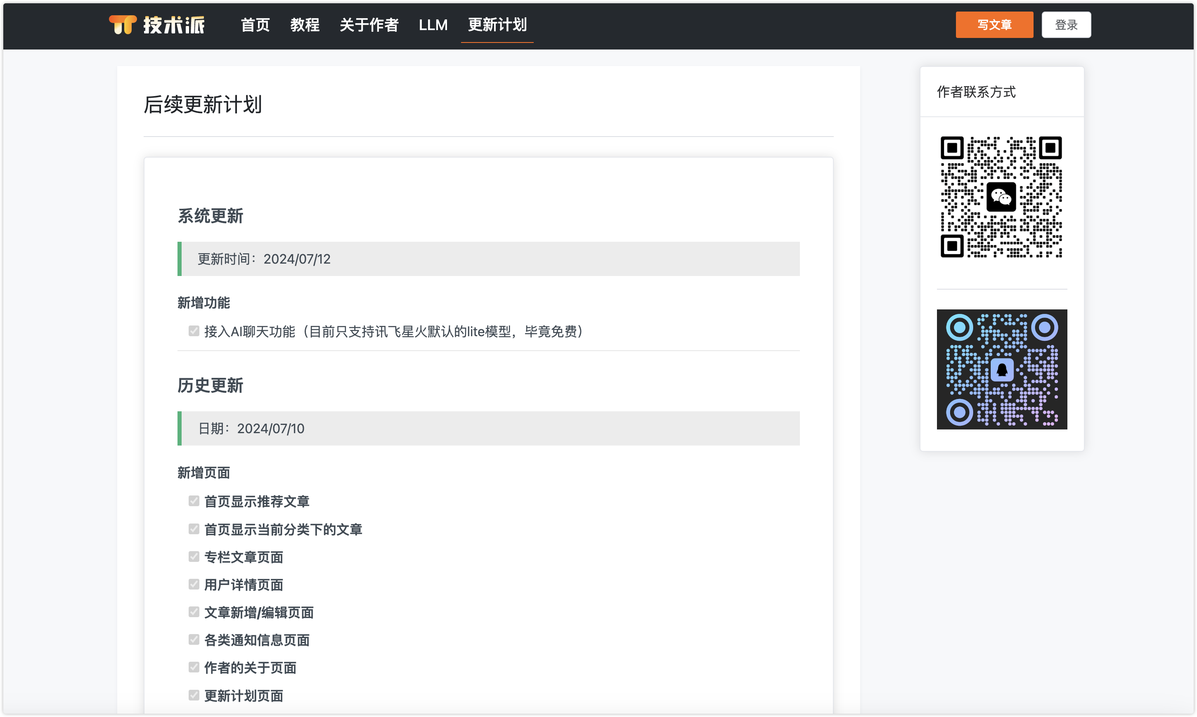
Task: Click the 技术派 logo icon
Action: tap(123, 25)
